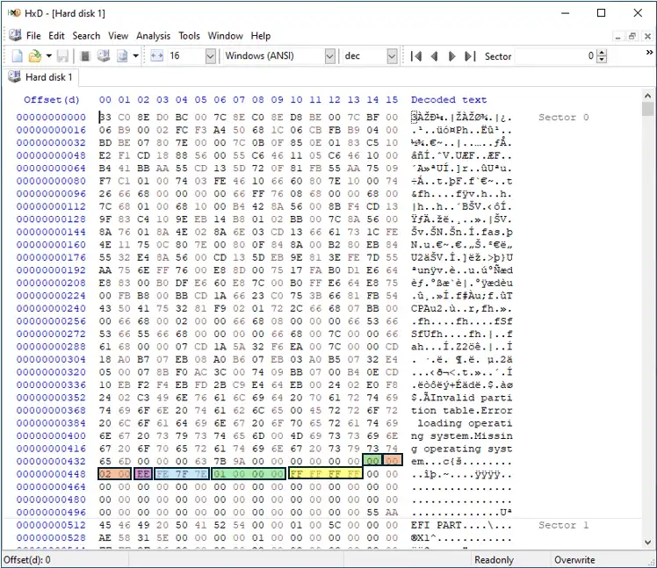Open the dec offset base dropdown
Screen dimensions: 657x568
pos(392,56)
